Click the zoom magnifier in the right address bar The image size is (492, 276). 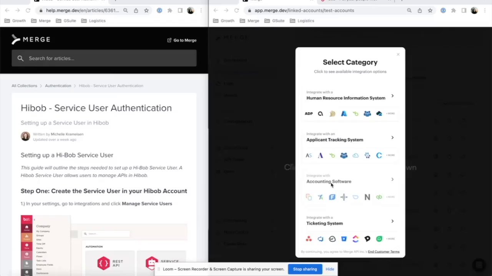tap(409, 10)
